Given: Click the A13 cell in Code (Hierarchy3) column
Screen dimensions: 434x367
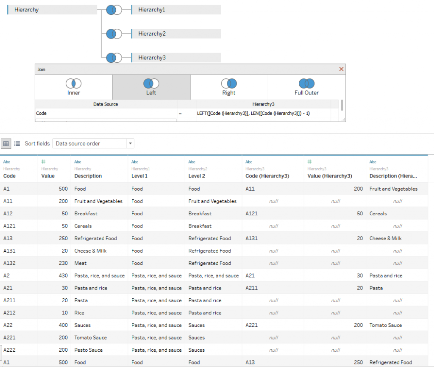Looking at the screenshot, I should pyautogui.click(x=273, y=362).
